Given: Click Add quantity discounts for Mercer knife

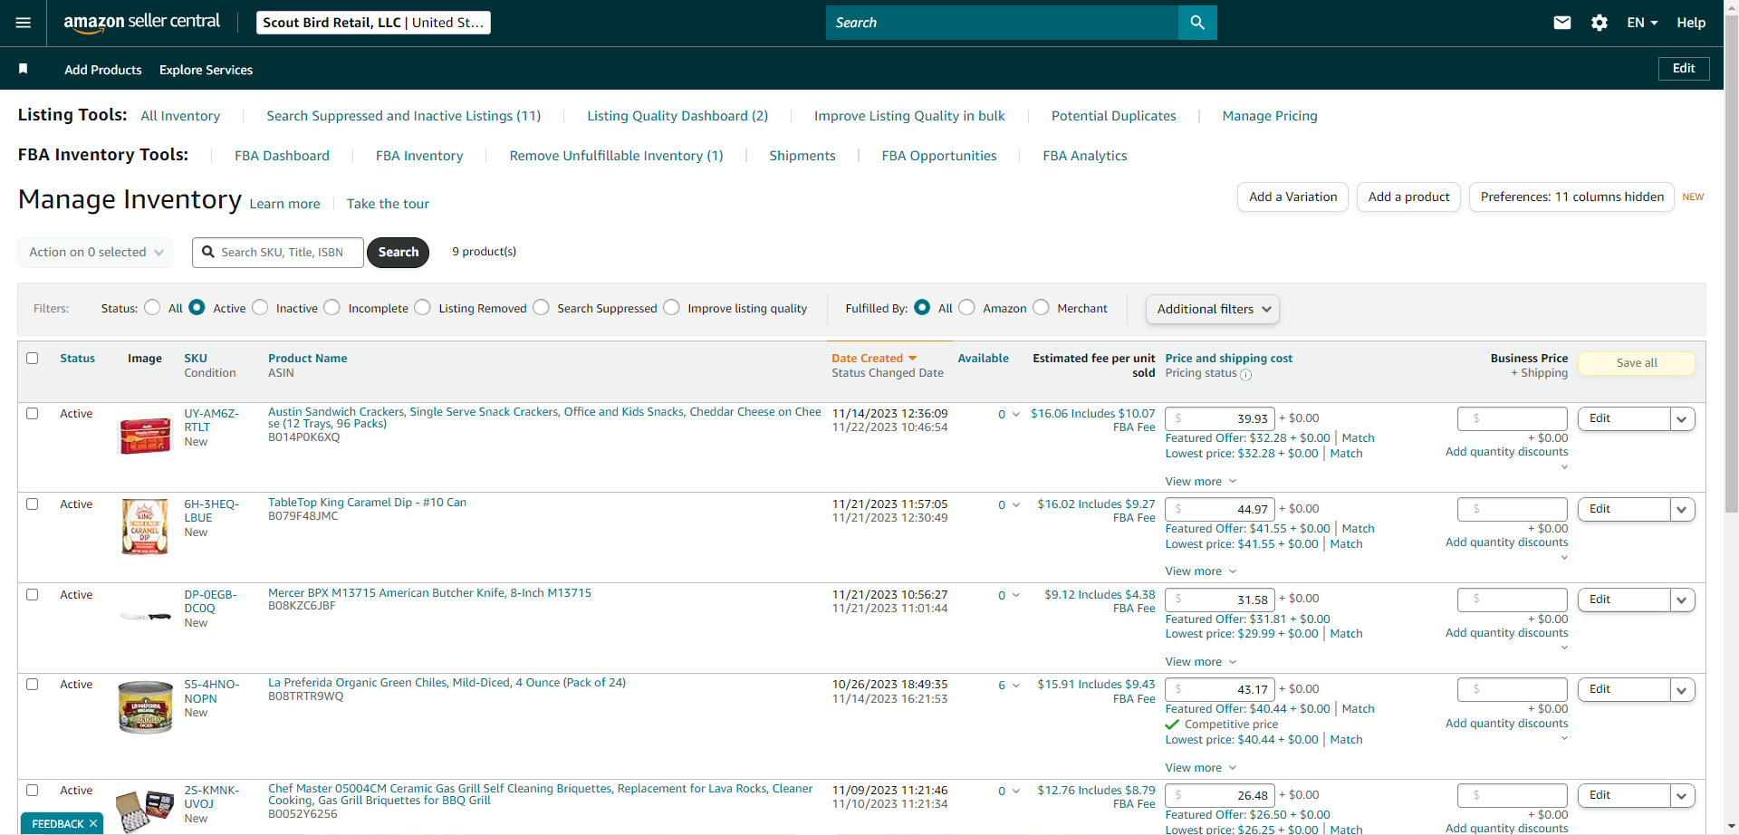Looking at the screenshot, I should point(1506,633).
